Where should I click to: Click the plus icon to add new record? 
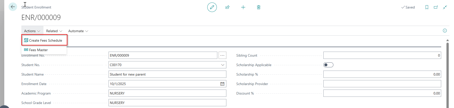[x=243, y=7]
